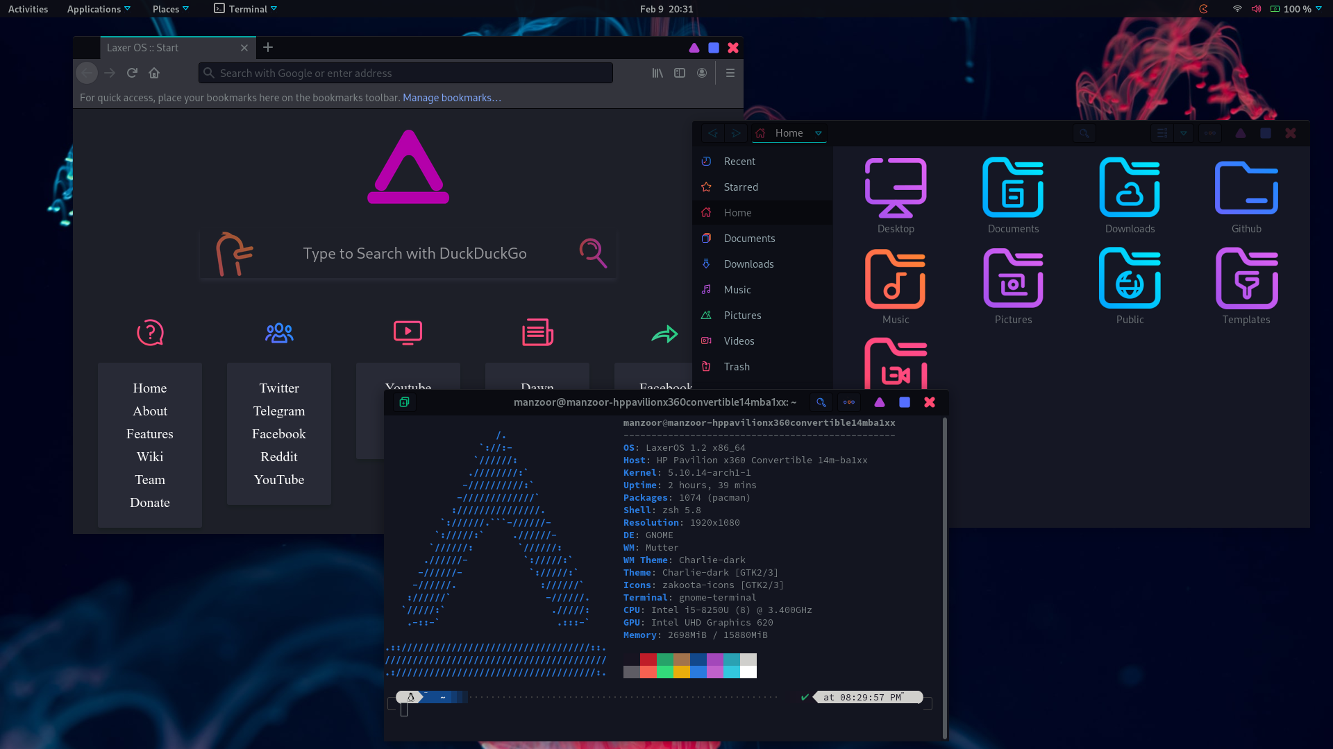Image resolution: width=1333 pixels, height=749 pixels.
Task: Open the Desktop folder in Files
Action: click(896, 196)
